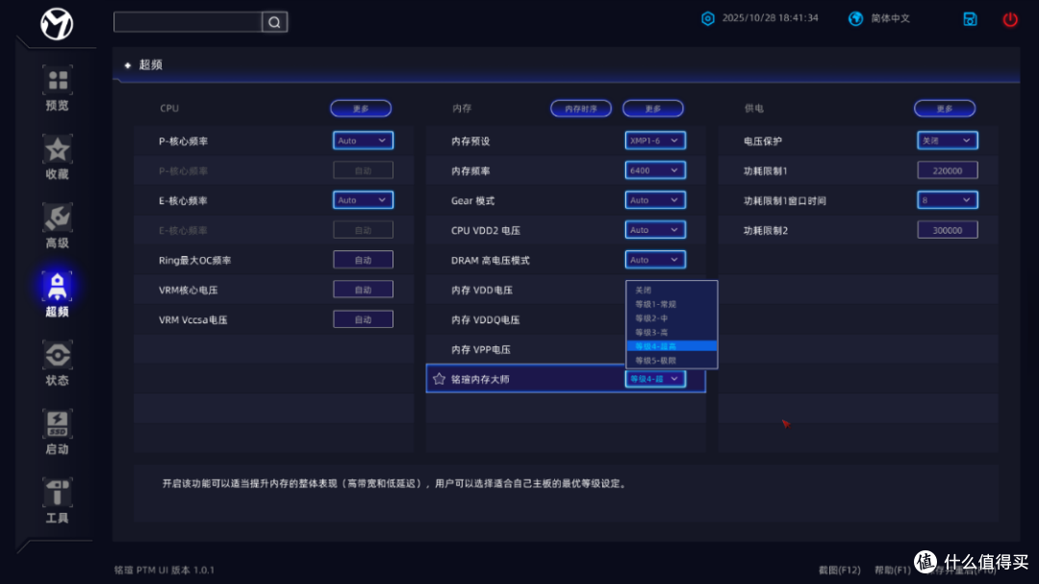
Task: Click the 内存时序 button
Action: coord(580,109)
